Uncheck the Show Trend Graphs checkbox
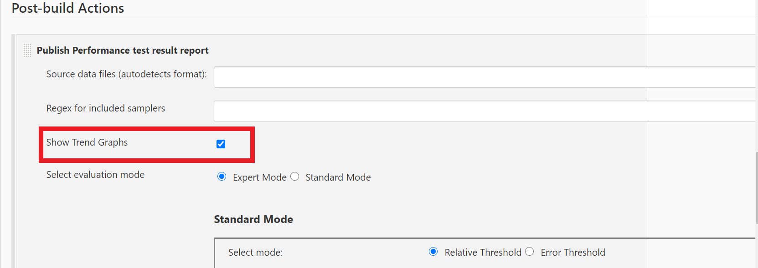The image size is (758, 268). [x=221, y=144]
